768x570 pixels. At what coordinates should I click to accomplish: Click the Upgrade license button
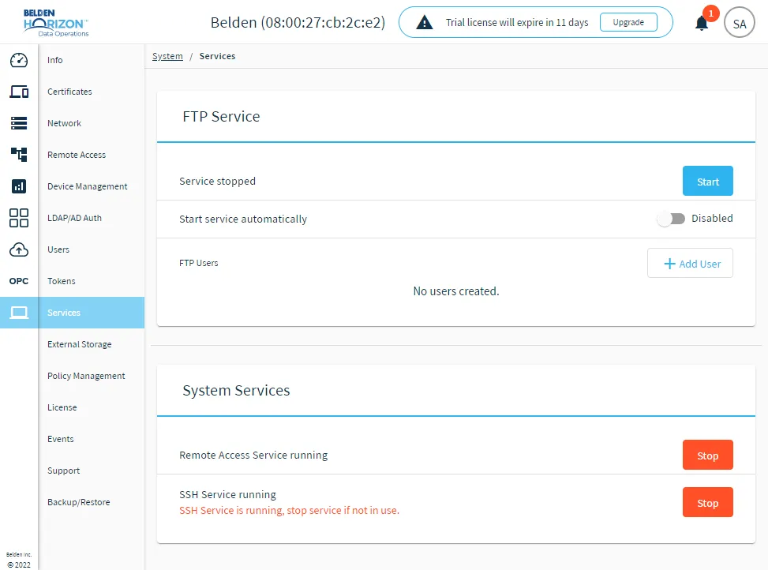tap(628, 23)
